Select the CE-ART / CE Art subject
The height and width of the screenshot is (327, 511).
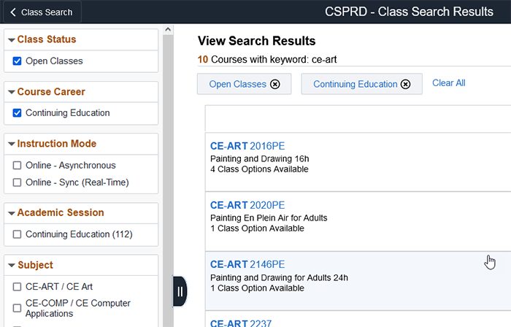click(17, 287)
